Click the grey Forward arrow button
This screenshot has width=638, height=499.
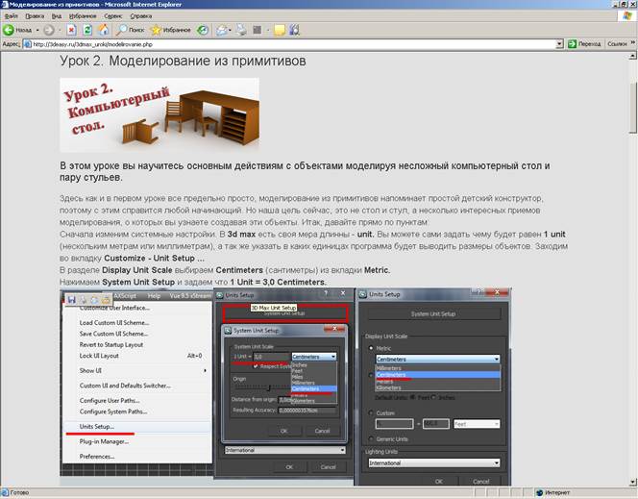point(48,30)
